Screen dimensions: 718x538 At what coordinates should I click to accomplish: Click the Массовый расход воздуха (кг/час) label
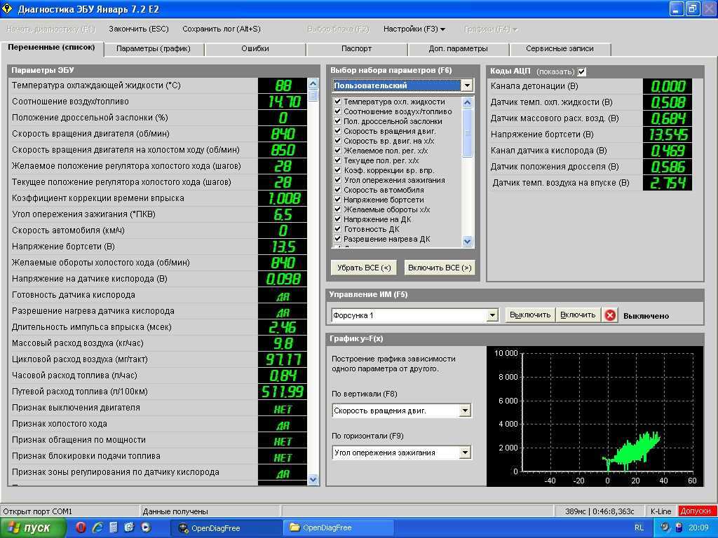coord(78,343)
